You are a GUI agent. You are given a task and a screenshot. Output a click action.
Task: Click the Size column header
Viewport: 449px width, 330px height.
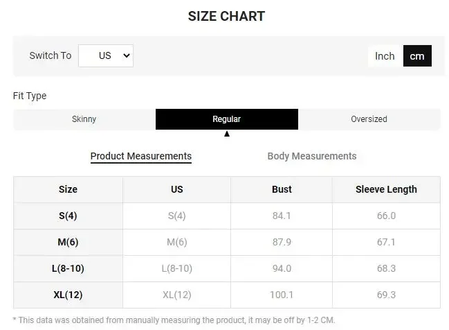[68, 190]
